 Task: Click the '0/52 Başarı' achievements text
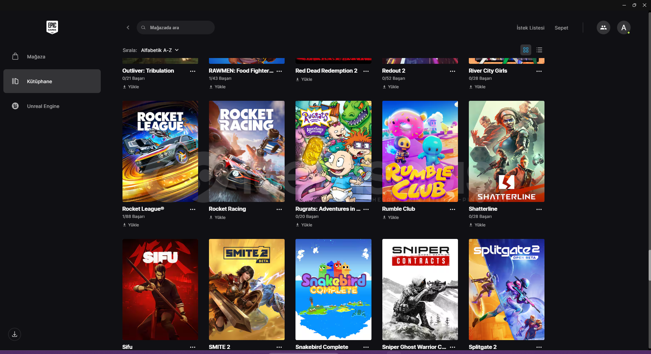click(394, 78)
